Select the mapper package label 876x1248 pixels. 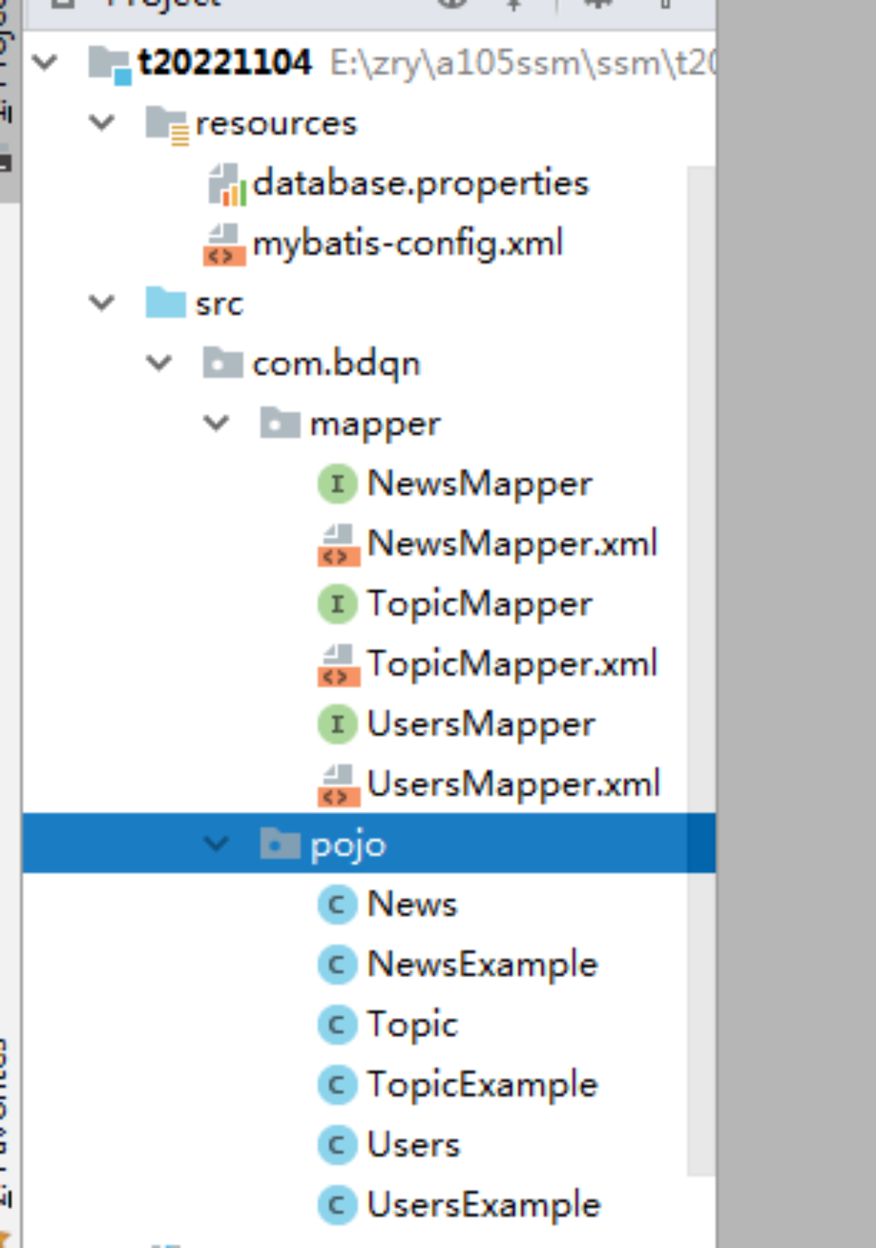pyautogui.click(x=375, y=425)
